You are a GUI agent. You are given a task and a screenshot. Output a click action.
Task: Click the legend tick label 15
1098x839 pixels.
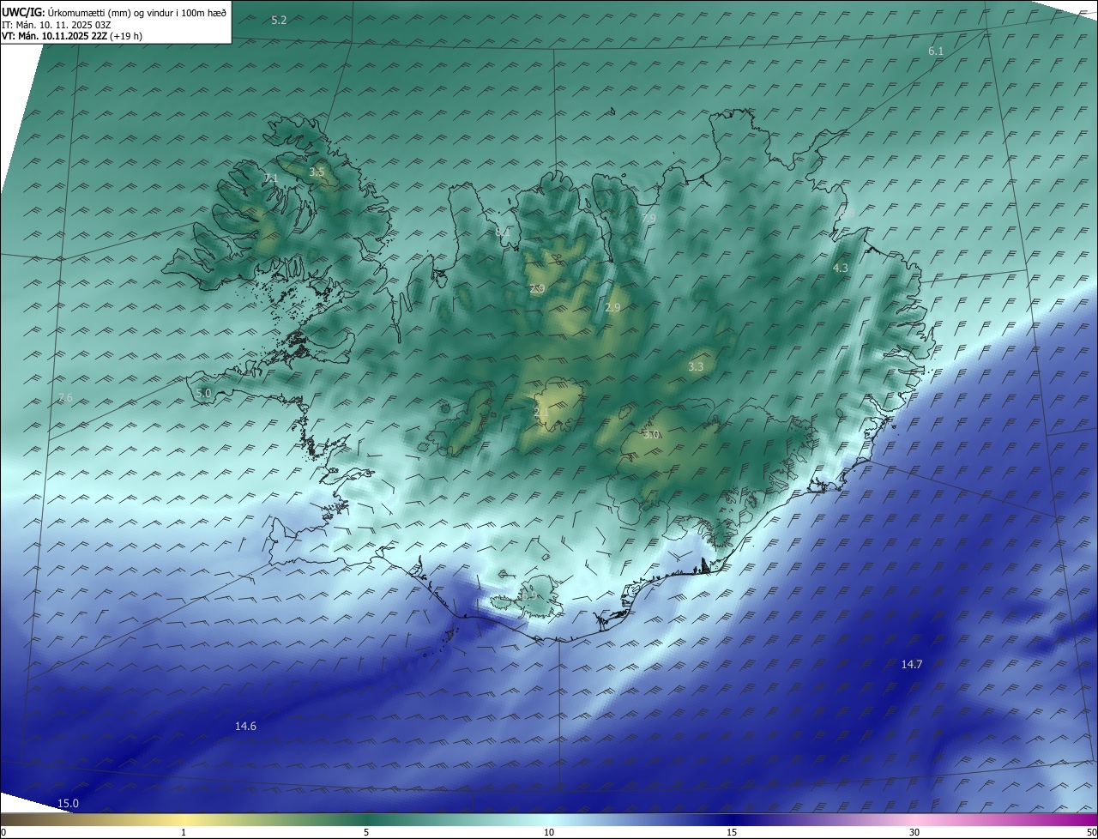732,833
